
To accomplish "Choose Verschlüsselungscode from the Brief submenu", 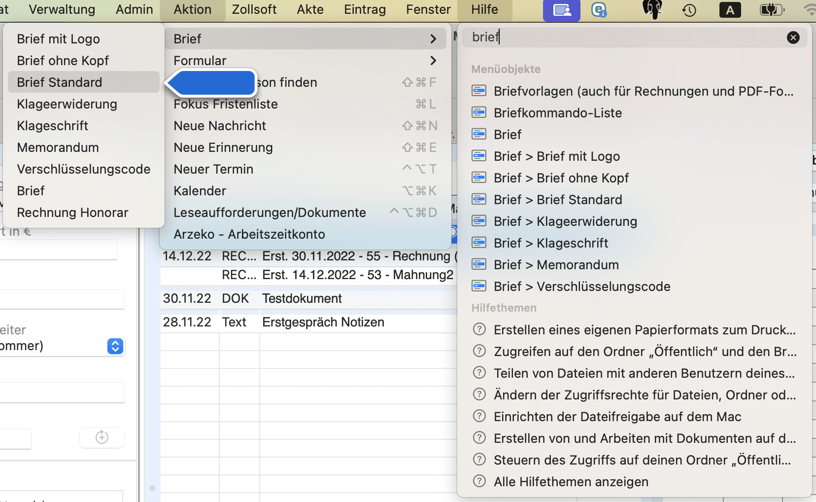I will tap(84, 169).
